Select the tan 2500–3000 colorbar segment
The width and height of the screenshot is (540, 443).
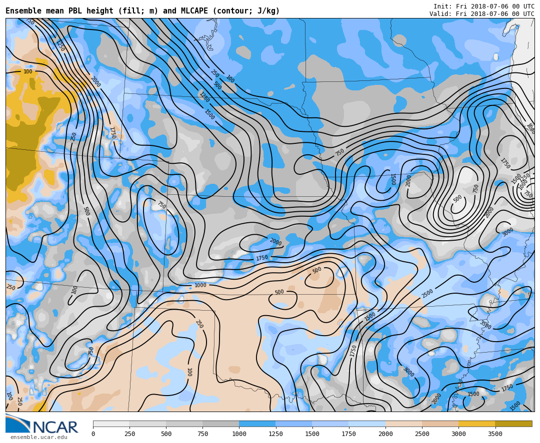(440, 424)
